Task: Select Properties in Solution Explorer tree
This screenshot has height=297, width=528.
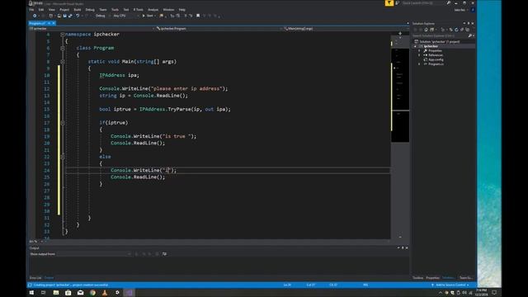Action: tap(435, 50)
